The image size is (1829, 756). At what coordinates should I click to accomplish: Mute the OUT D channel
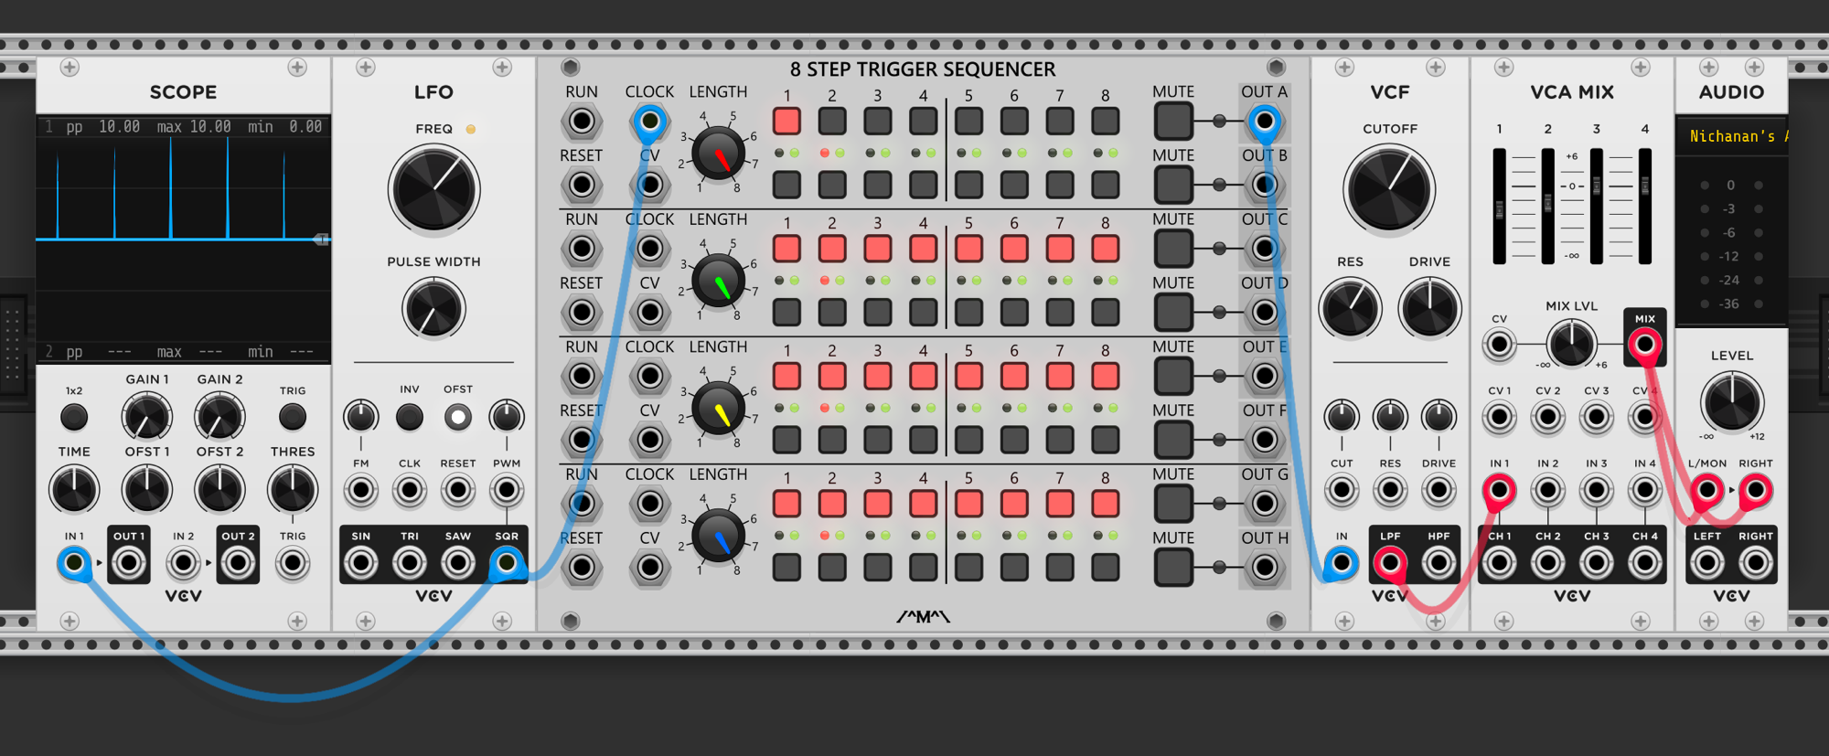[1173, 312]
